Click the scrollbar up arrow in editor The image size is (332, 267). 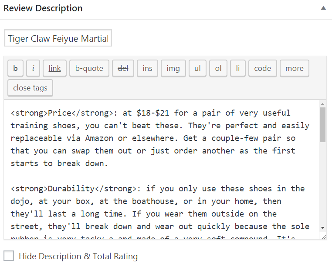click(322, 104)
